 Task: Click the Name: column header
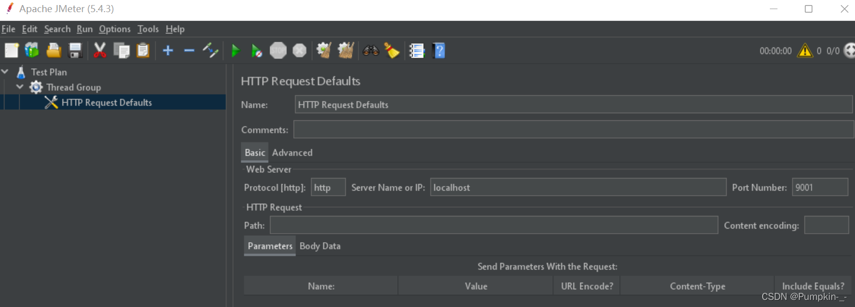pyautogui.click(x=321, y=286)
